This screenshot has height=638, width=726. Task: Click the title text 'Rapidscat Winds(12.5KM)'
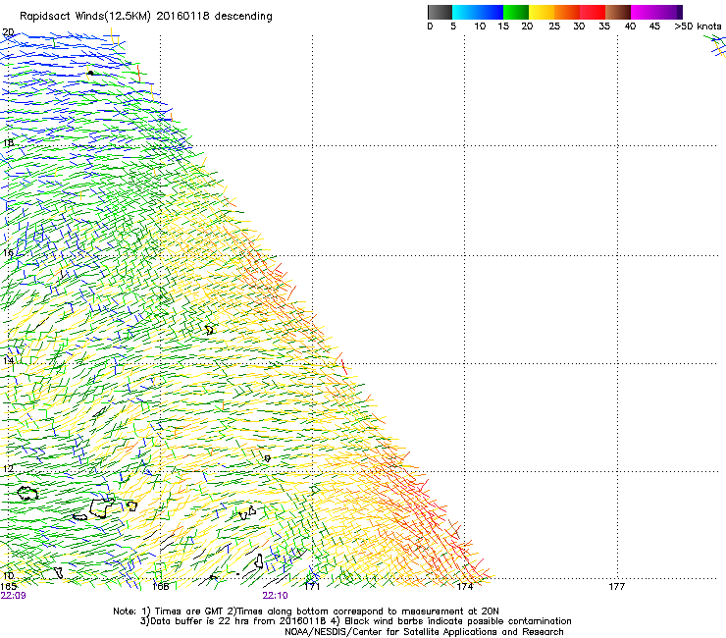coord(85,17)
